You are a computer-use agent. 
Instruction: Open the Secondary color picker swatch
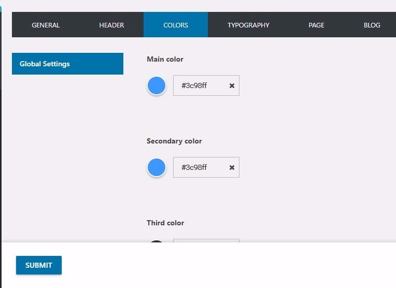pos(157,167)
